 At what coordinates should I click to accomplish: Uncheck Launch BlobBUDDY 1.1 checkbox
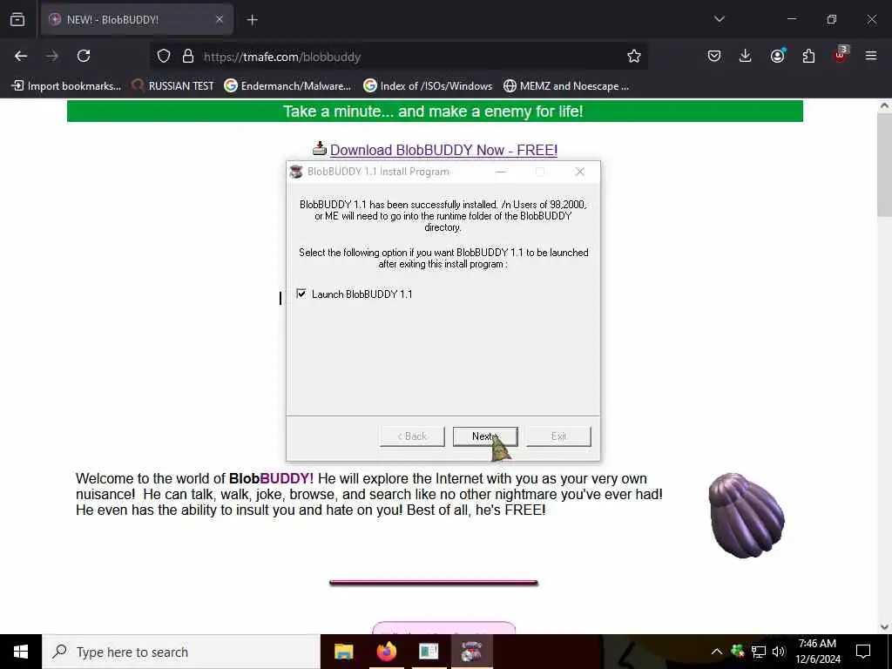pyautogui.click(x=301, y=294)
